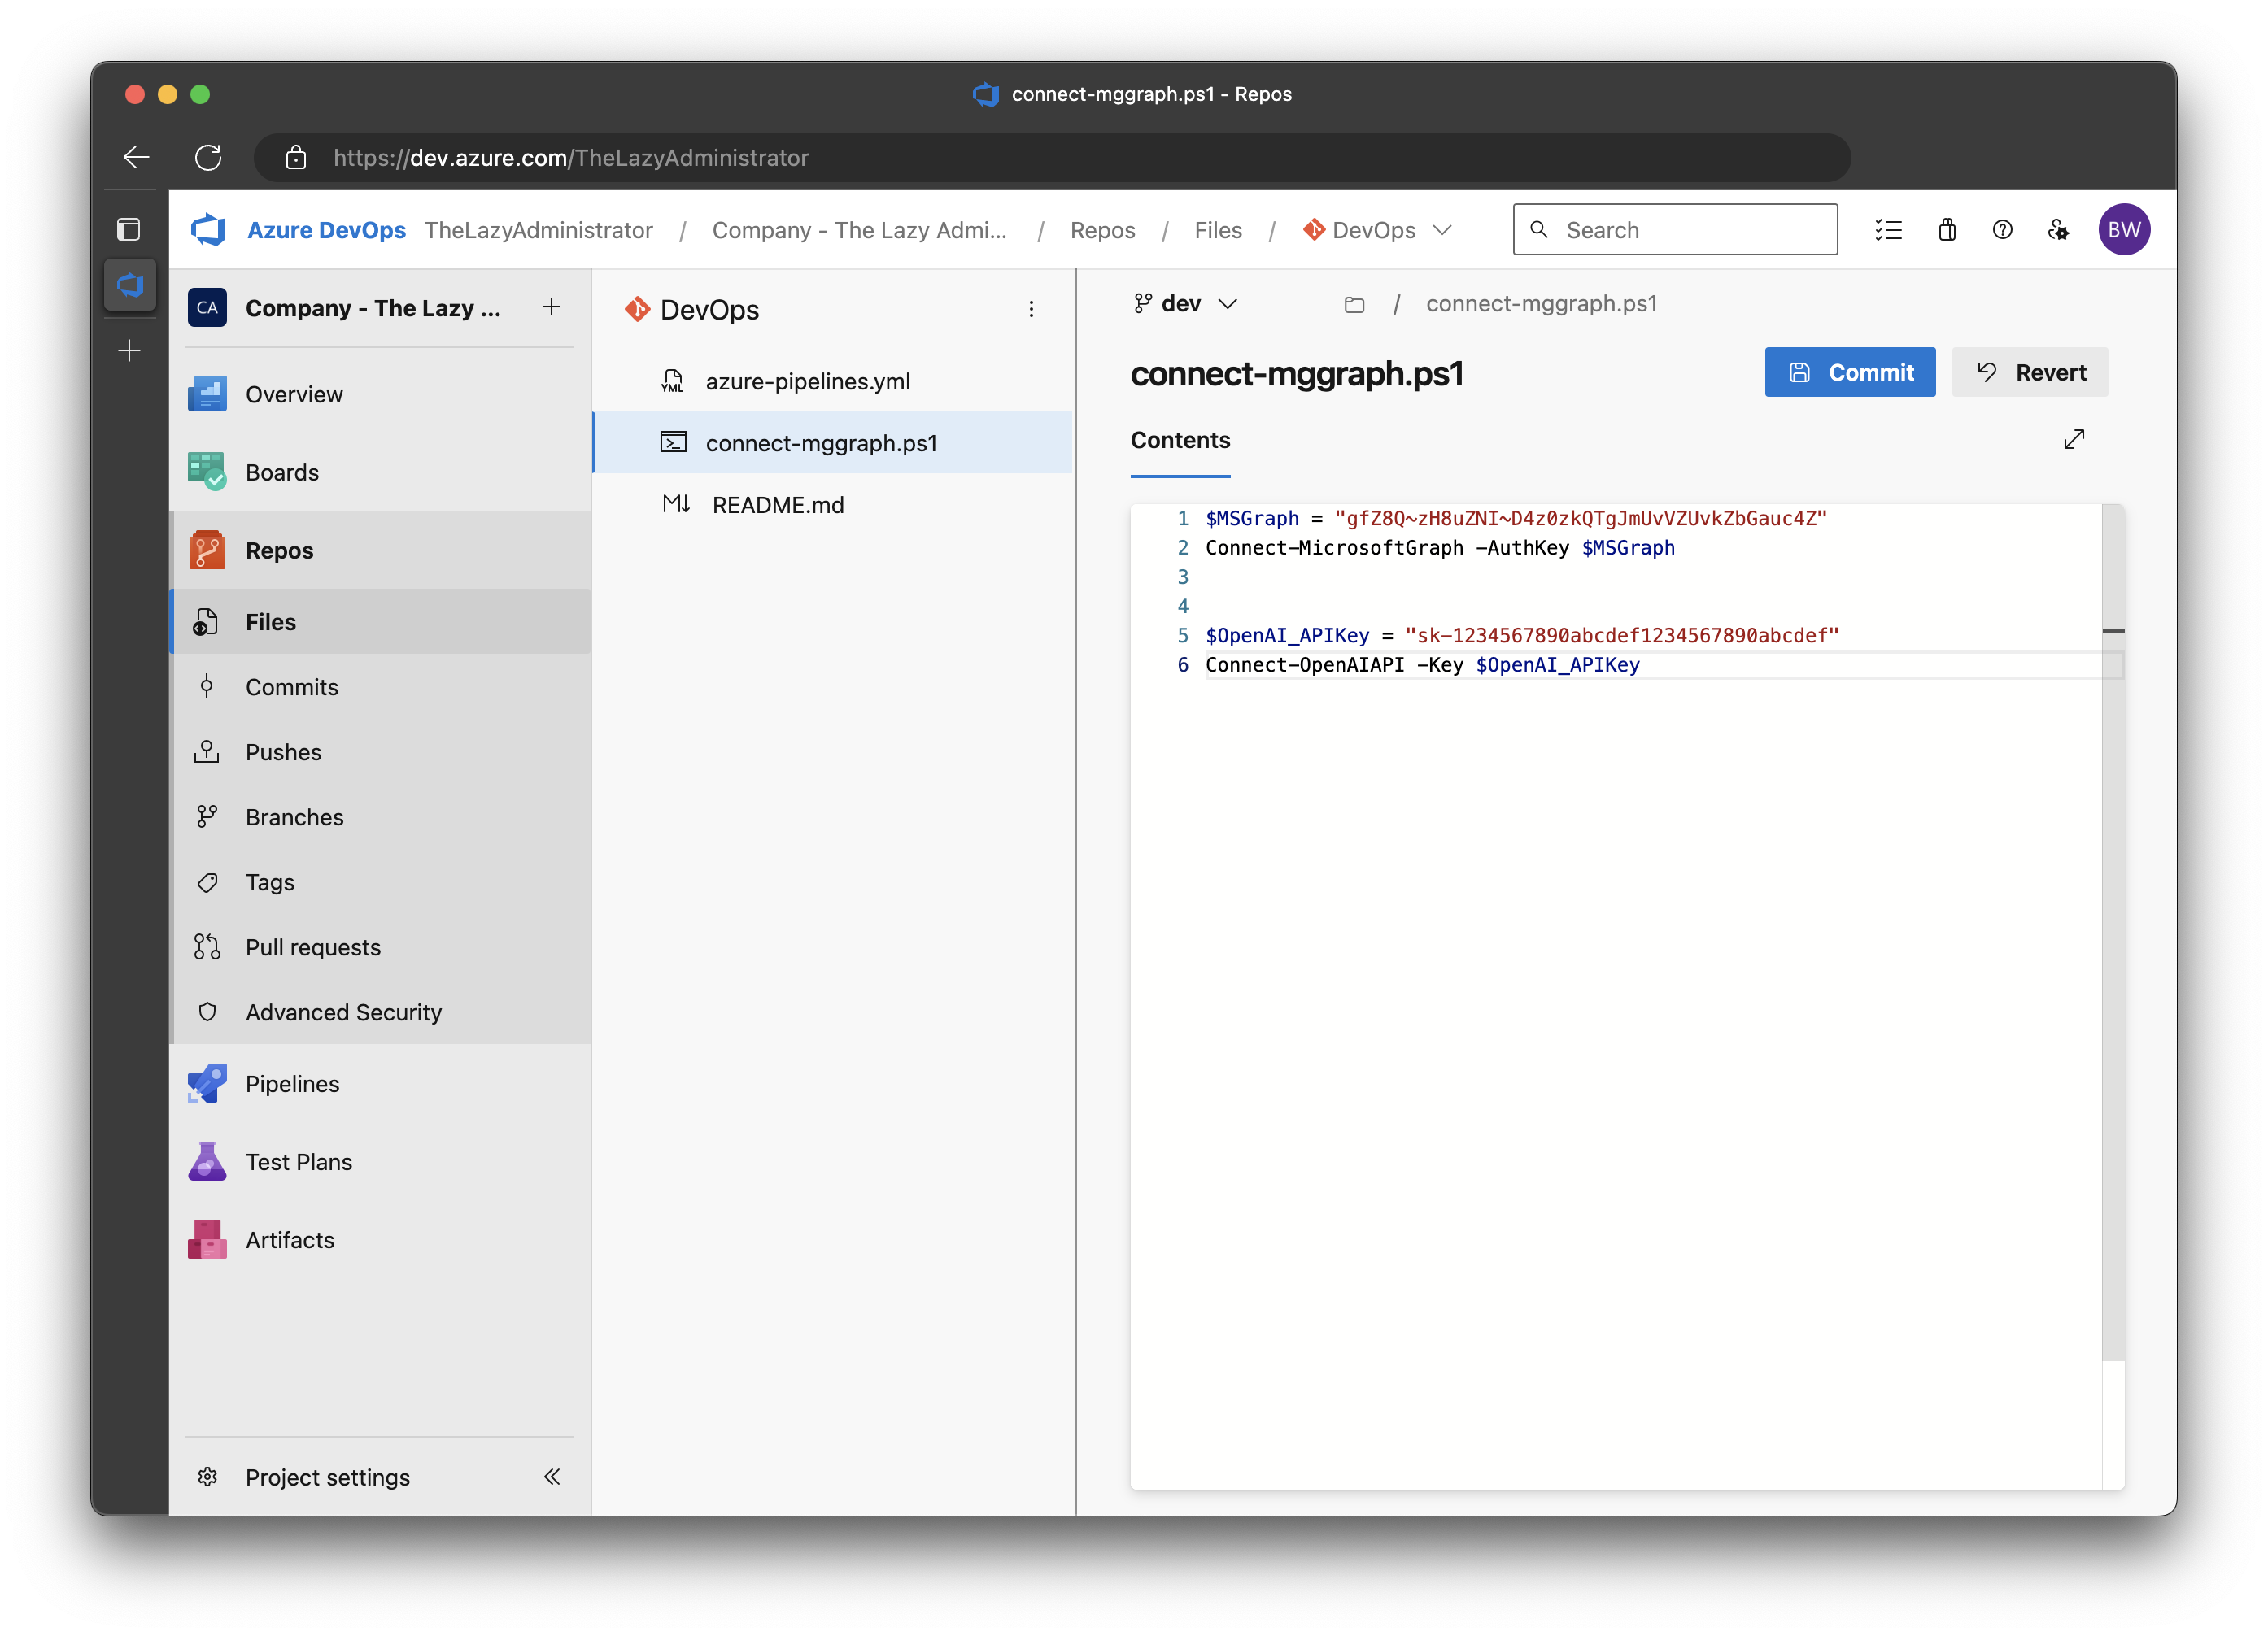Open azure-pipelines.yml in file tree

coord(832,381)
